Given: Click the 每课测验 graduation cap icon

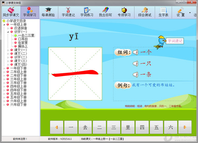Looking at the screenshot, I should pos(49,12).
